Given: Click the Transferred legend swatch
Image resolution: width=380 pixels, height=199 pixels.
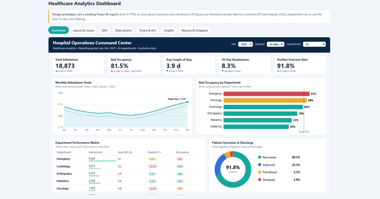Looking at the screenshot, I should [260, 172].
